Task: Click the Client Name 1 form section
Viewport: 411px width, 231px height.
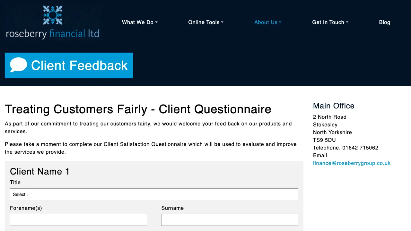Action: pyautogui.click(x=39, y=172)
